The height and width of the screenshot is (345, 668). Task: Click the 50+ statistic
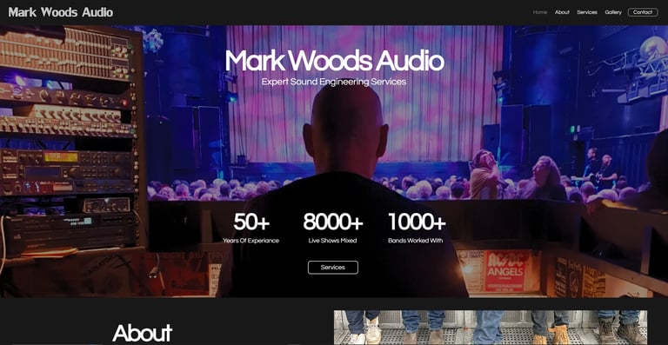coord(251,222)
